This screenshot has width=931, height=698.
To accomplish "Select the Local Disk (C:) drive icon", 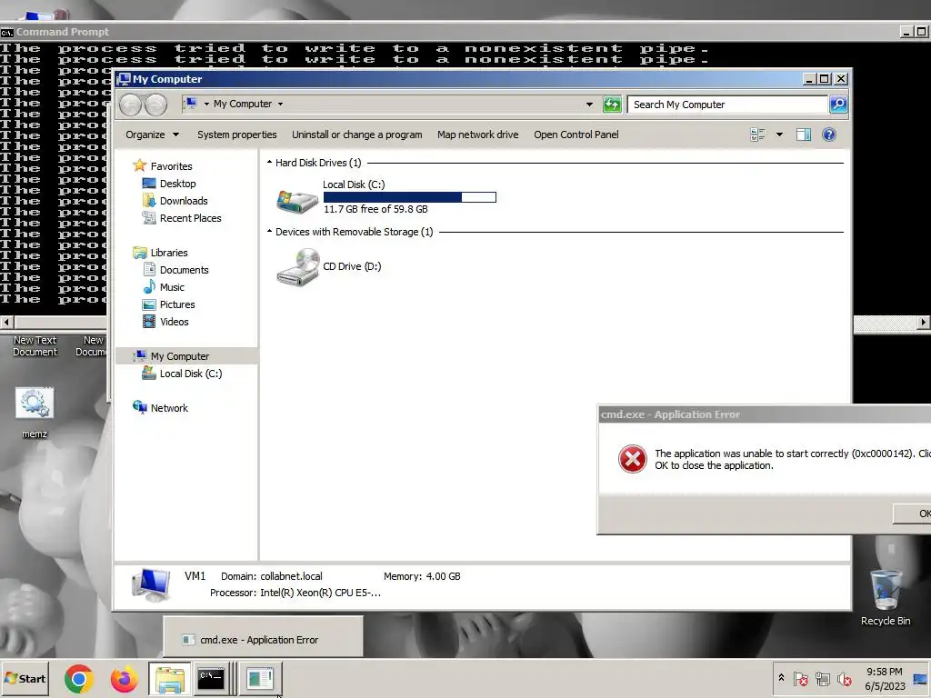I will click(x=297, y=201).
